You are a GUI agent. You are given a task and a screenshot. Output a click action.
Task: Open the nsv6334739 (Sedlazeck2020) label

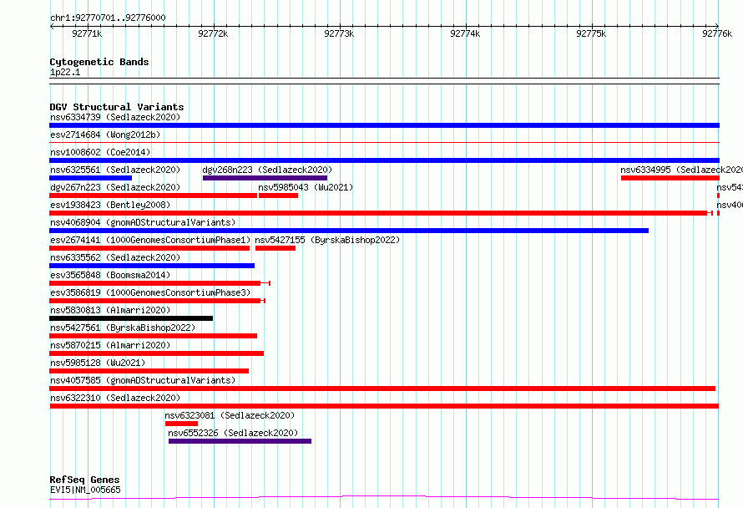coord(115,117)
